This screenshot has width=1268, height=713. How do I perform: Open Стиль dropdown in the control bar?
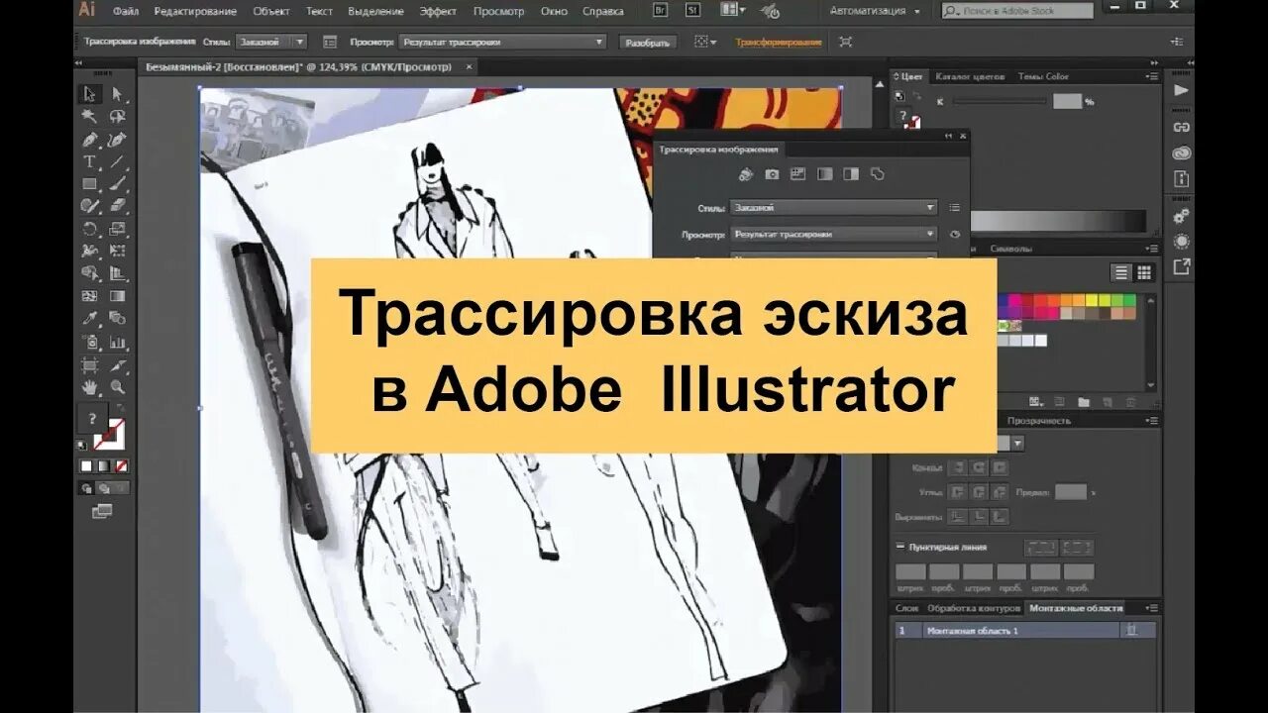tap(270, 42)
